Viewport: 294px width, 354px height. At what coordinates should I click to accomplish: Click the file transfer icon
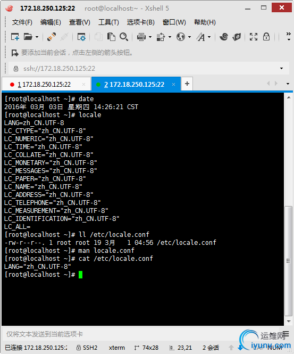(161, 37)
